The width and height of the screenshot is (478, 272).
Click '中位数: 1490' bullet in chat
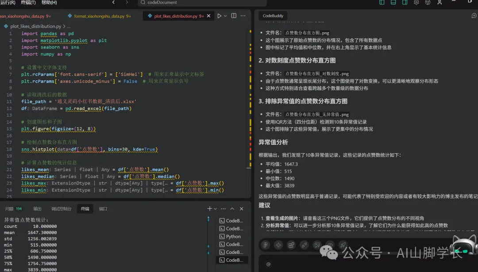pyautogui.click(x=280, y=178)
